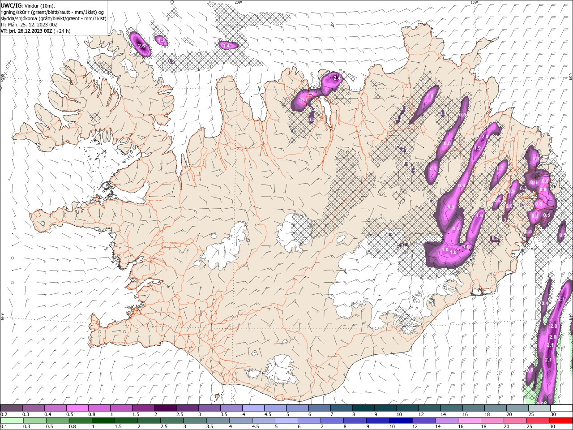
Task: Click the '1.4' precipitation value on the map
Action: click(x=226, y=46)
